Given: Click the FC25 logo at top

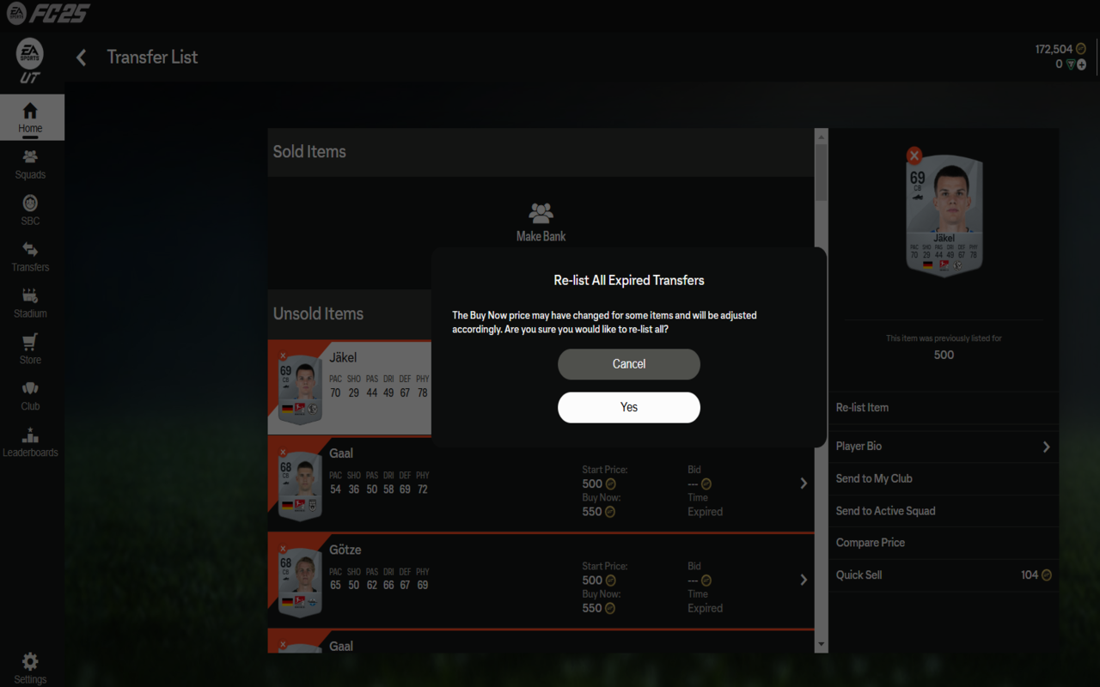Looking at the screenshot, I should pyautogui.click(x=48, y=13).
